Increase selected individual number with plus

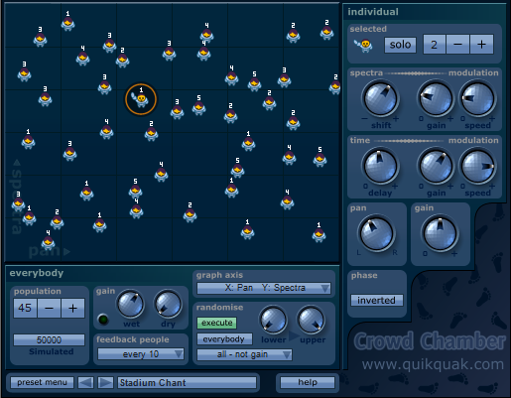point(481,45)
